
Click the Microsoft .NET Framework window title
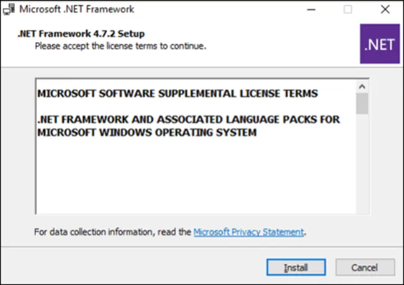pyautogui.click(x=77, y=9)
